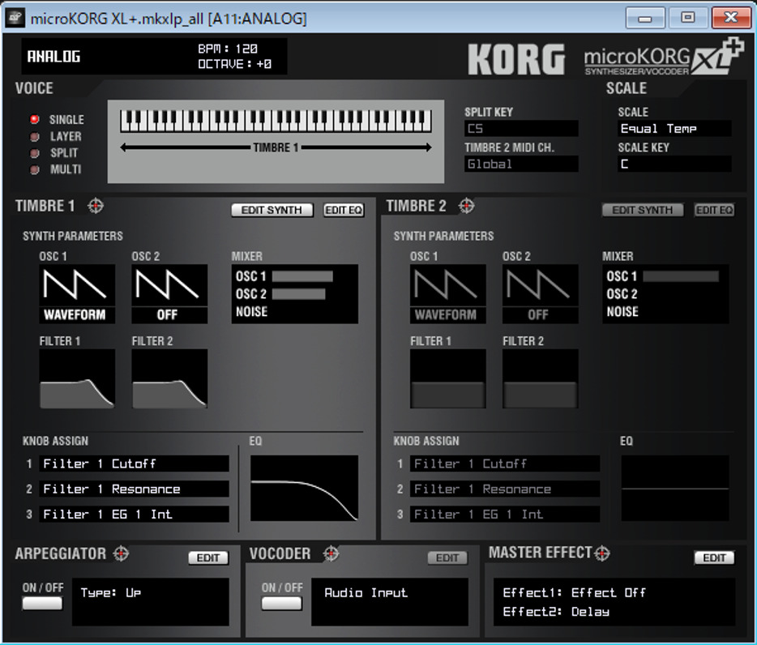Screen dimensions: 757x645
Task: Click Timbre 1 mixer OSC 2 level bar
Action: click(x=298, y=293)
